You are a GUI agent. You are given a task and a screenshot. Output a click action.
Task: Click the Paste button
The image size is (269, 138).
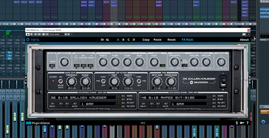coord(157,39)
